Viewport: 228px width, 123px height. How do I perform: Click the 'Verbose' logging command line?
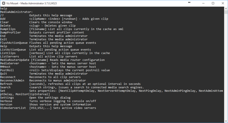[x=6, y=101]
